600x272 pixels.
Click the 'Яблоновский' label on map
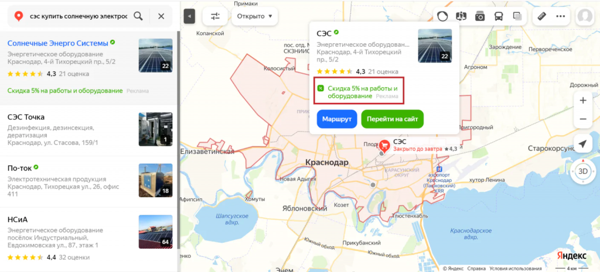coord(304,209)
